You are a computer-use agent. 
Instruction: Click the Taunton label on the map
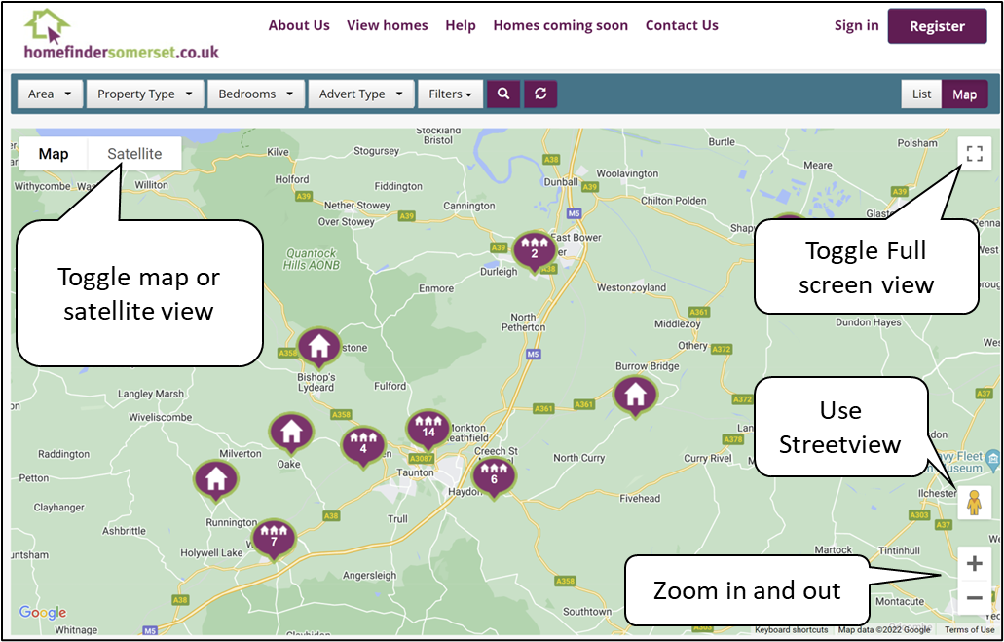coord(415,472)
